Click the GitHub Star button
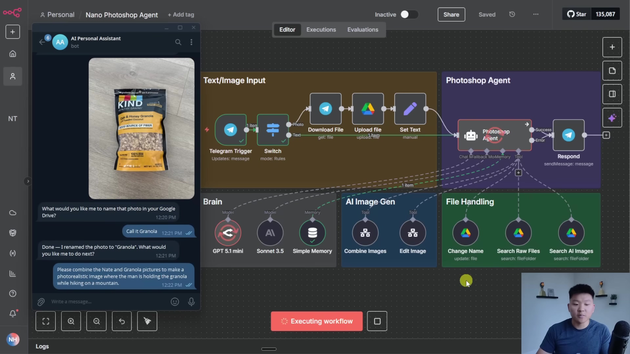Image resolution: width=630 pixels, height=354 pixels. point(577,14)
